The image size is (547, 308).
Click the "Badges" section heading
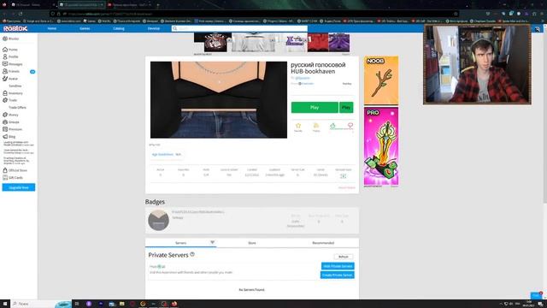click(155, 202)
